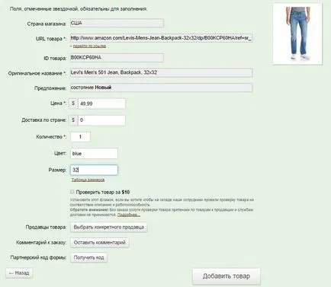Click the 'Комментарий к заказу:' label
Viewport: 331px width, 287px height.
[x=41, y=243]
